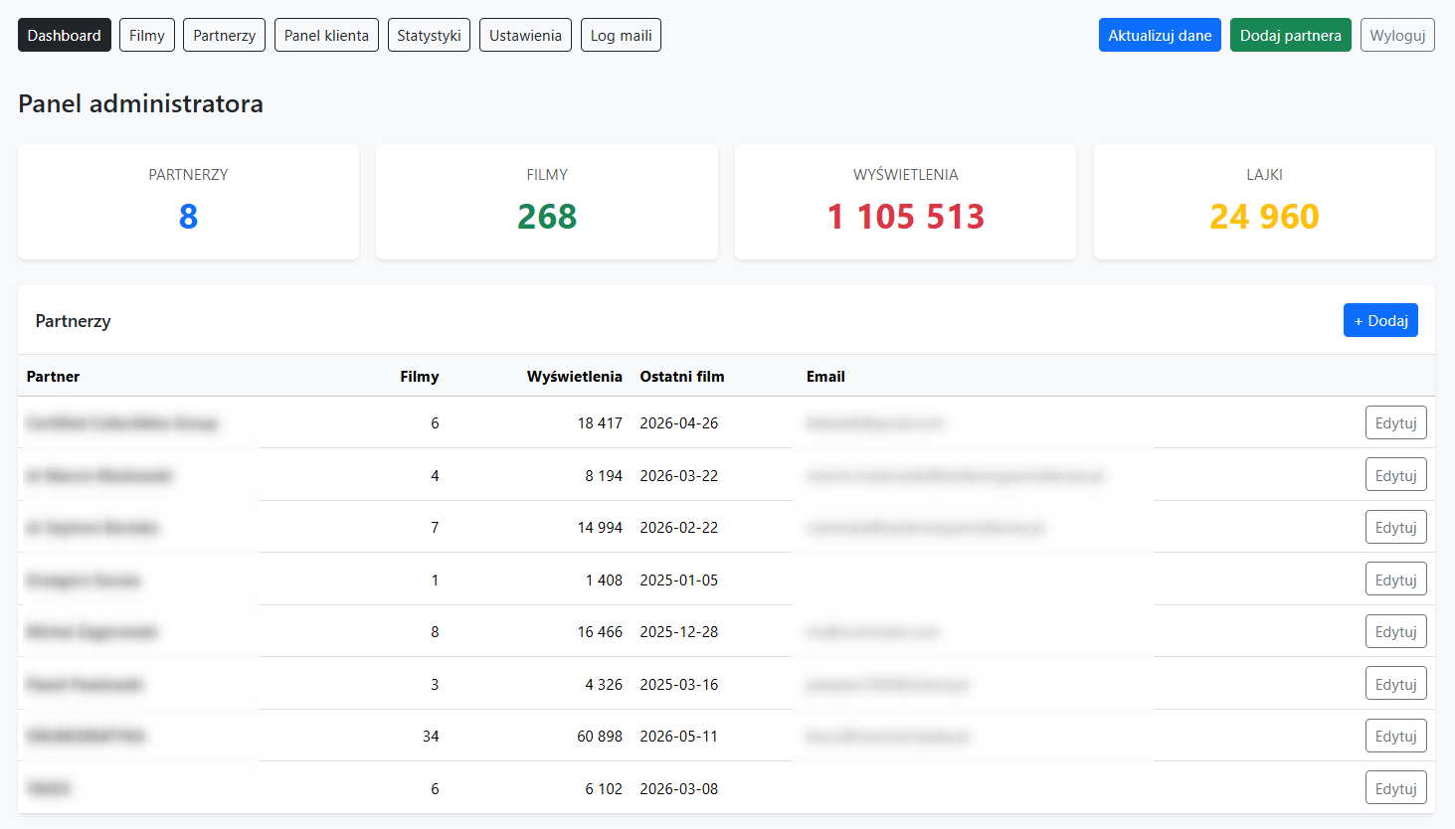Click the date 2026-03-22
The width and height of the screenshot is (1455, 829).
(x=679, y=476)
